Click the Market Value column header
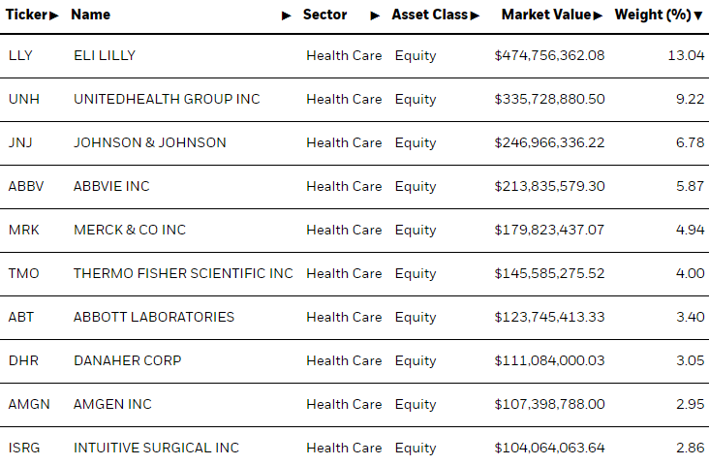 pos(546,15)
